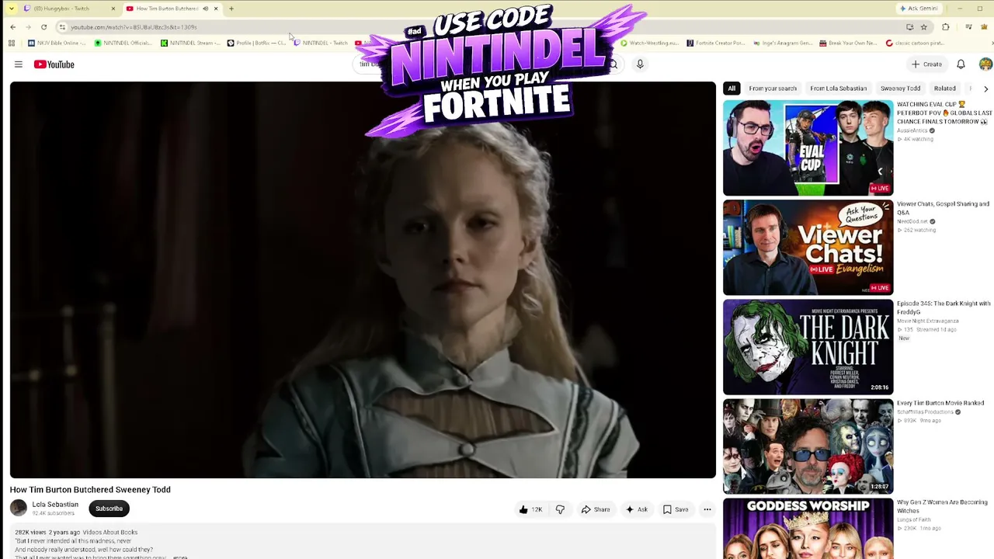994x559 pixels.
Task: Select the 'All' filter chip
Action: pos(732,89)
